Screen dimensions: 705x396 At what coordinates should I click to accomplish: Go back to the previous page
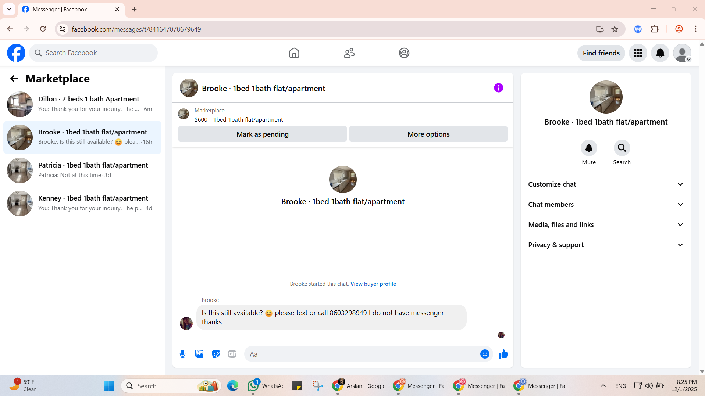pos(10,29)
